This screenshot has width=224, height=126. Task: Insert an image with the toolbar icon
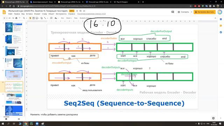pos(37,18)
